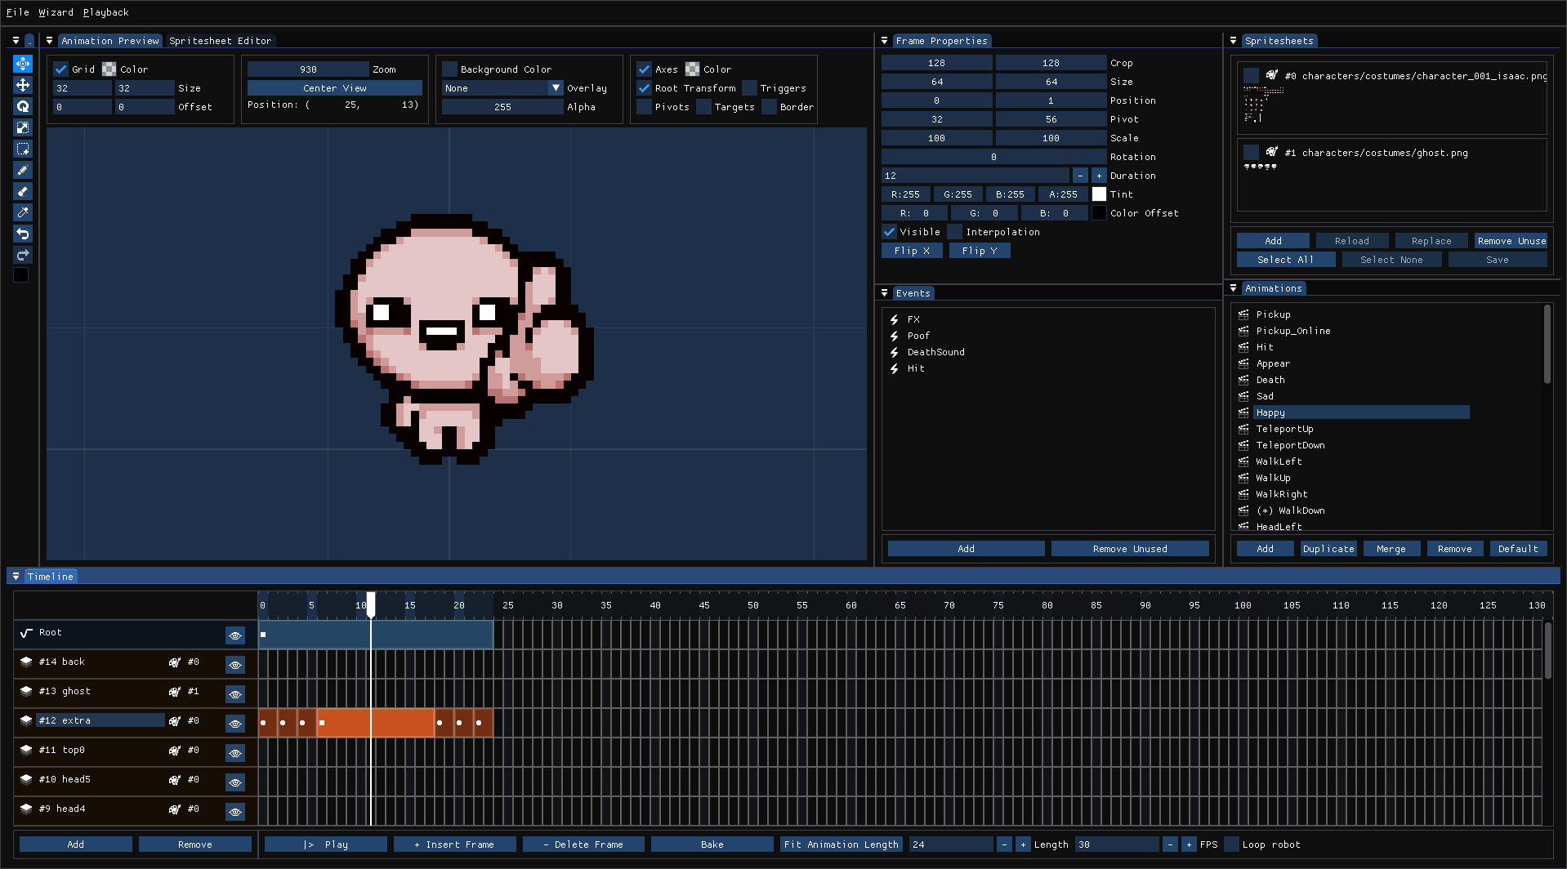Click the Zoom field showing 930
This screenshot has width=1567, height=869.
coord(308,69)
